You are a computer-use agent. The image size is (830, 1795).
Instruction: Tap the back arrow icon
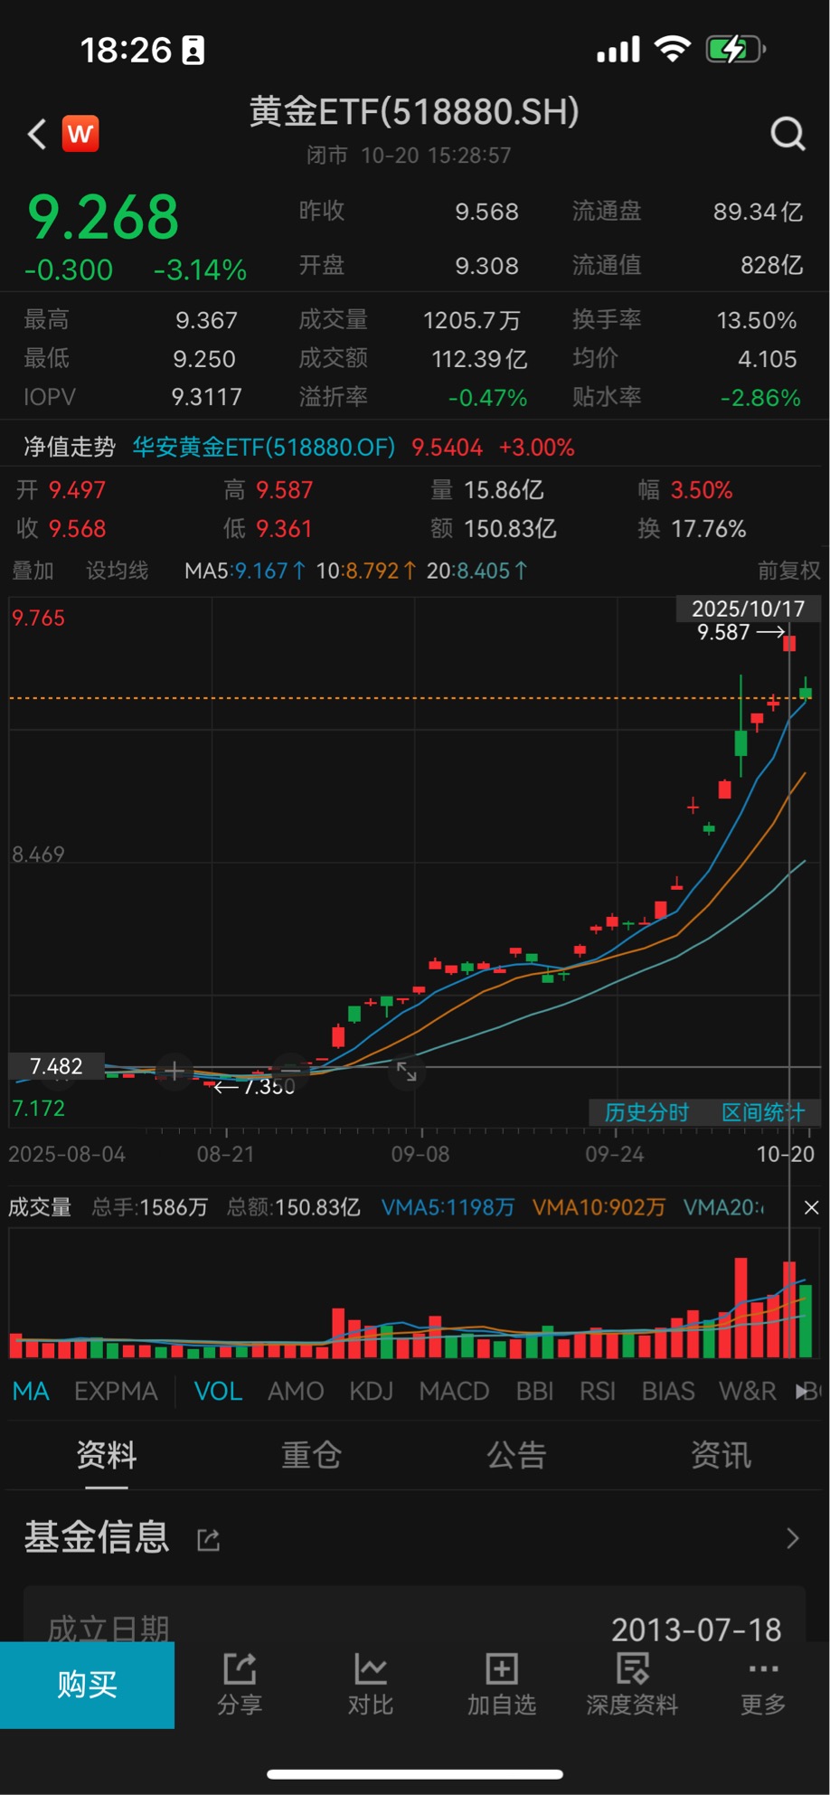(x=37, y=134)
